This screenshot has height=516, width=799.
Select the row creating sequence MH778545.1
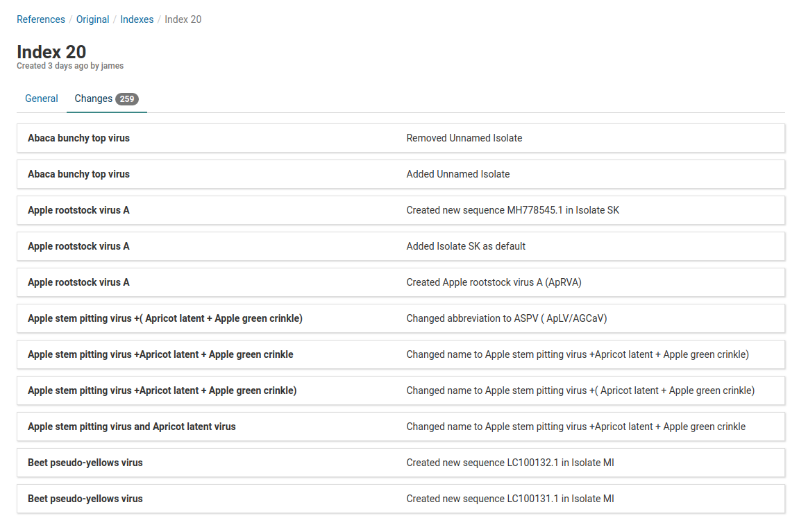401,210
